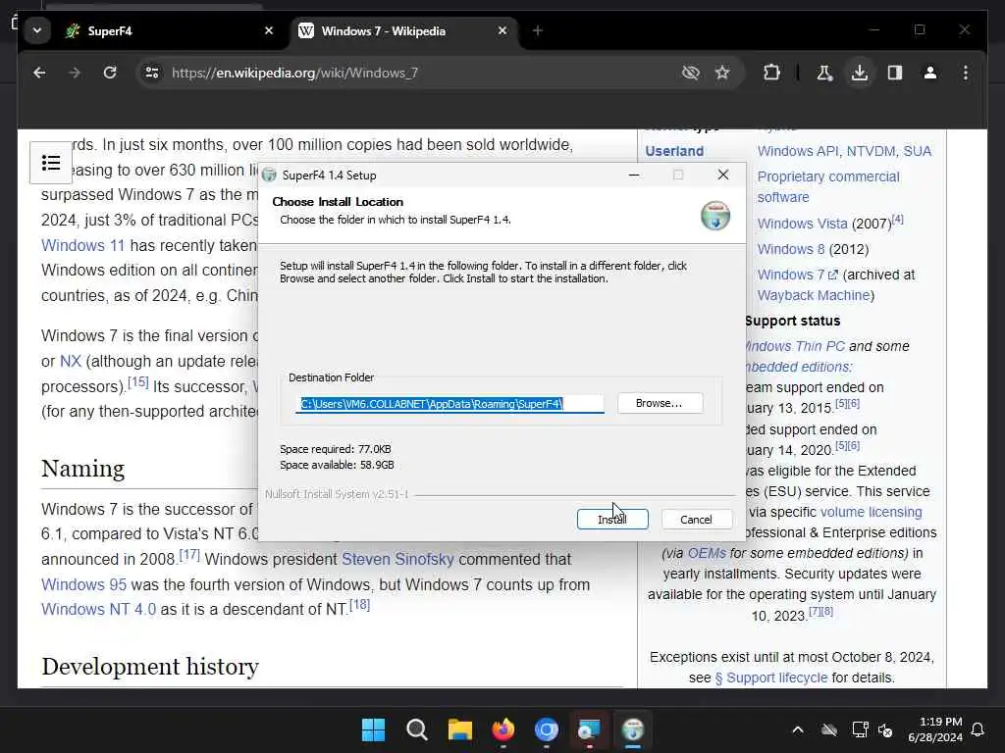Click the cloud sync tray icon
This screenshot has height=753, width=1005.
[x=828, y=729]
